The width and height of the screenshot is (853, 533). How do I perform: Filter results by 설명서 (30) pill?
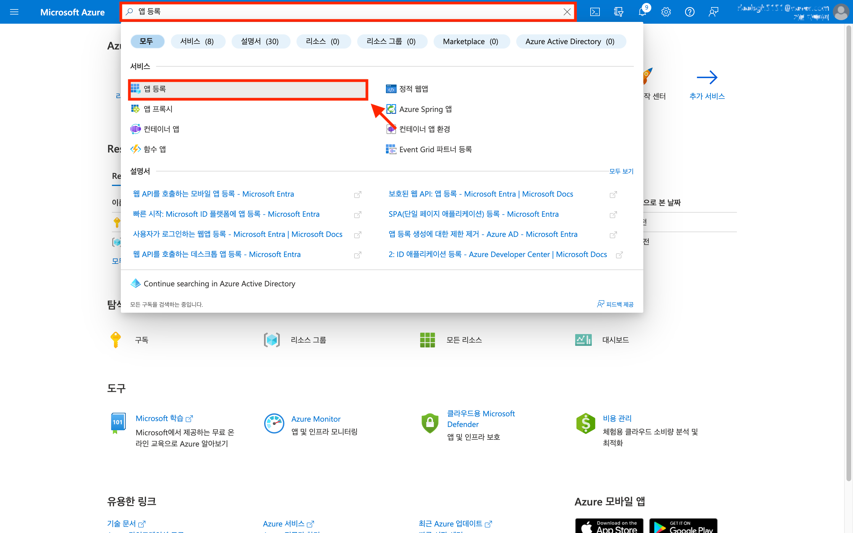(260, 41)
